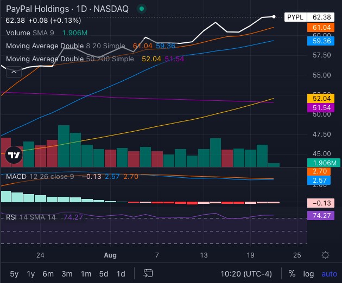Screen dimensions: 342x283
Task: Open the go-to-date calendar icon
Action: tap(148, 273)
